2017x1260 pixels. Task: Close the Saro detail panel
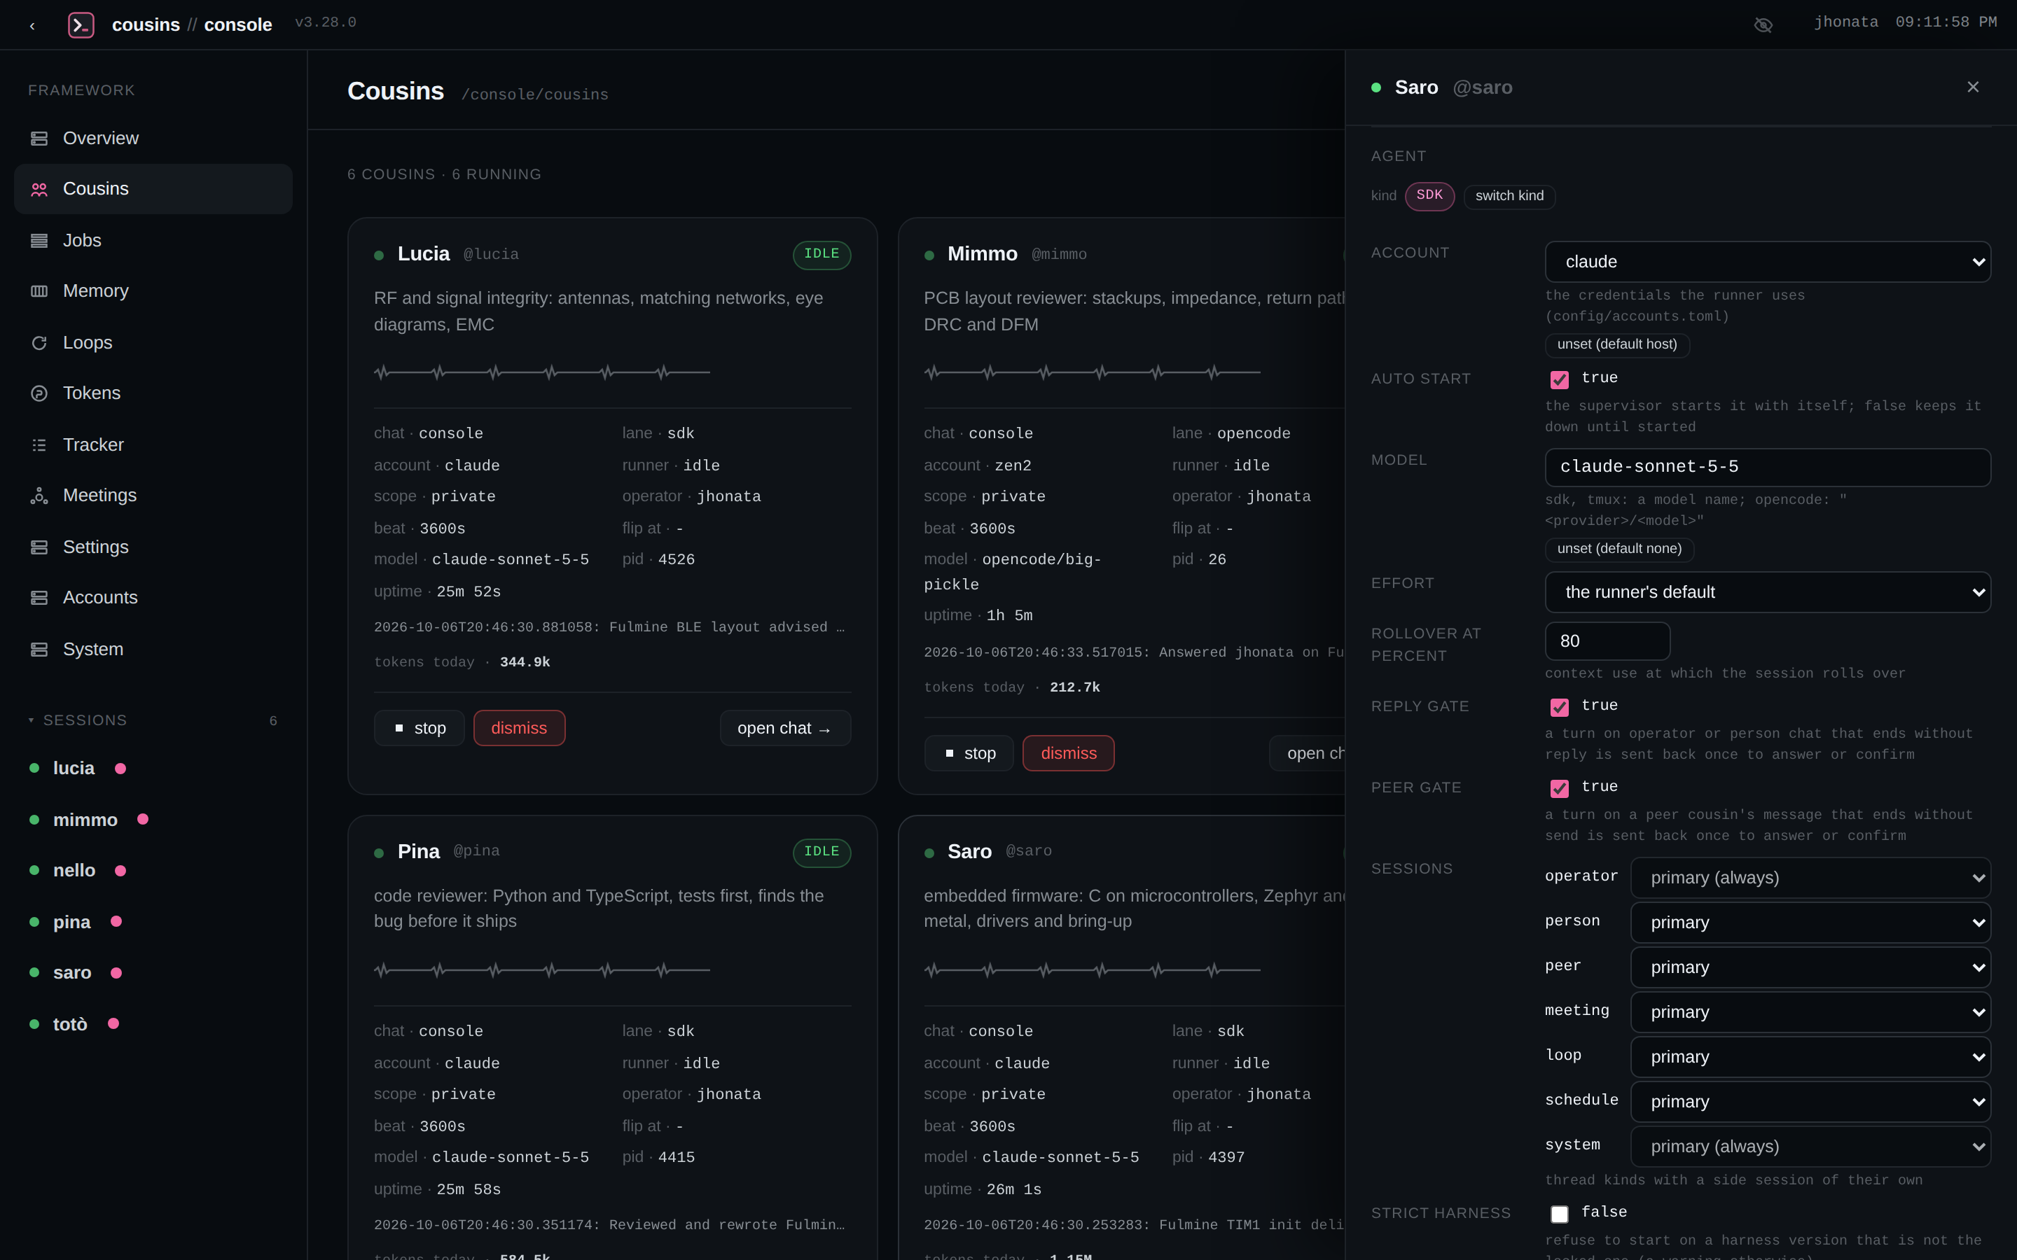(x=1973, y=87)
